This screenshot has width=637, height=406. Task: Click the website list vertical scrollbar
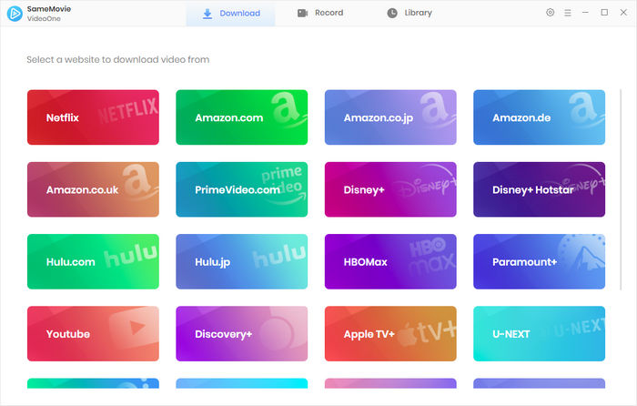621,189
